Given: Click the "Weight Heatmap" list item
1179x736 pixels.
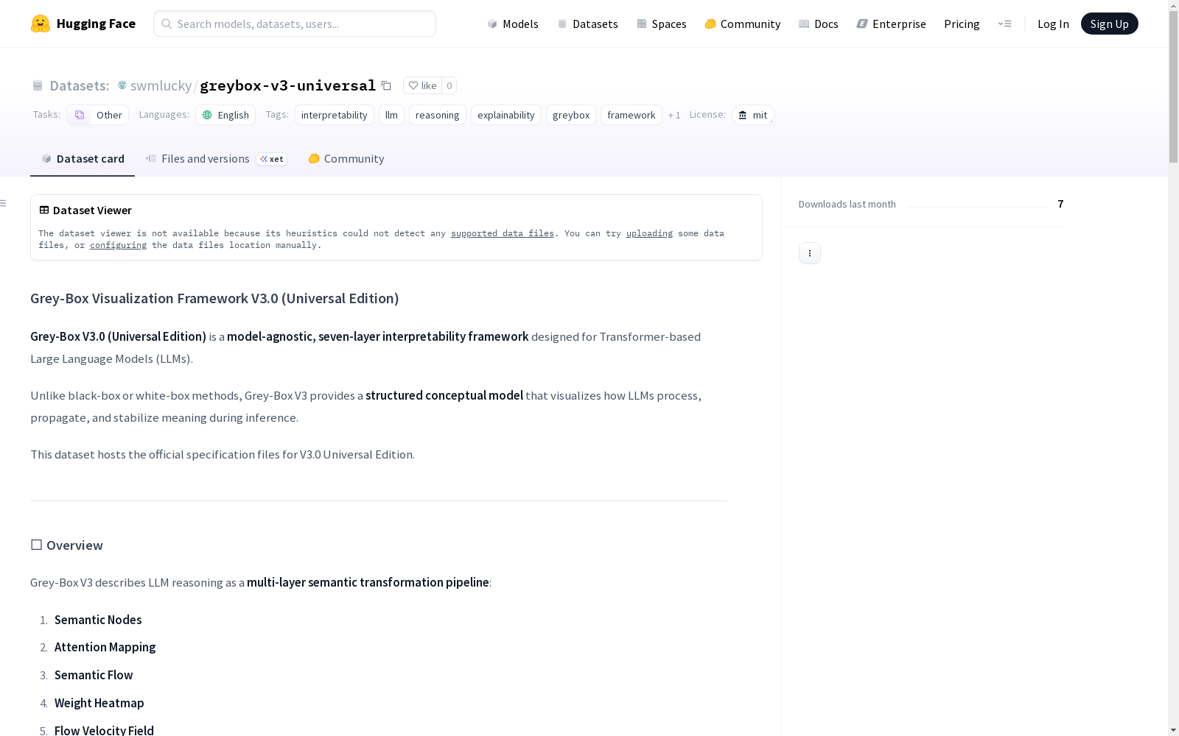Looking at the screenshot, I should 99,703.
